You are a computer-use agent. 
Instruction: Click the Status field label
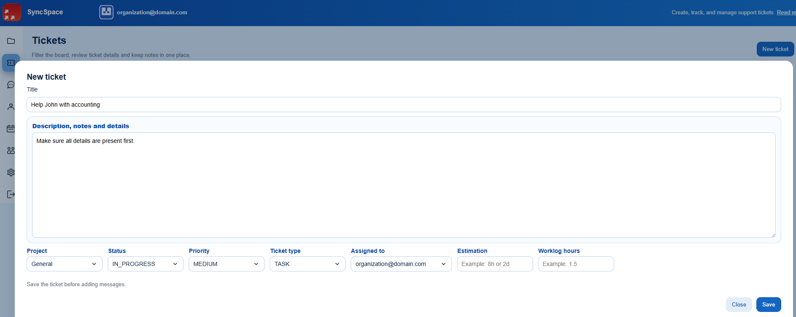click(117, 251)
